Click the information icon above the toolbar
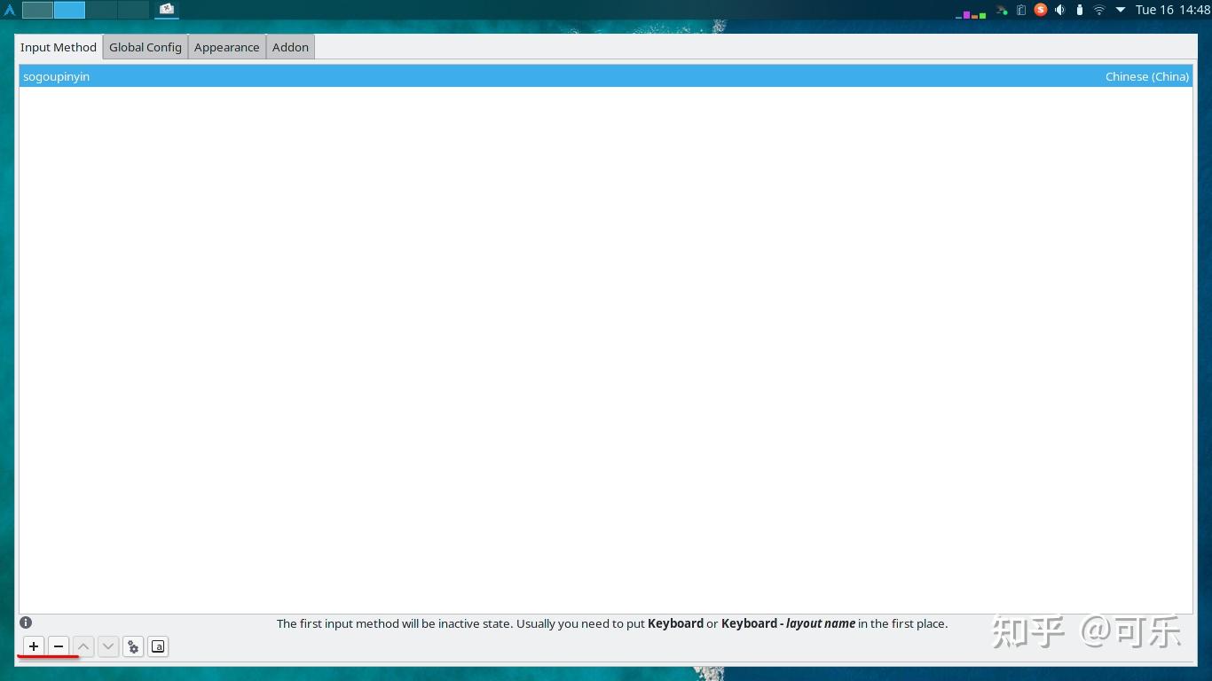 pos(26,622)
